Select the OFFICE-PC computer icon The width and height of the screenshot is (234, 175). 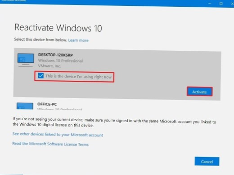[x=25, y=106]
